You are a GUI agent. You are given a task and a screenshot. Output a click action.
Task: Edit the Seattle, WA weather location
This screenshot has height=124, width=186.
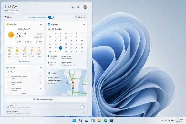[x=29, y=29]
